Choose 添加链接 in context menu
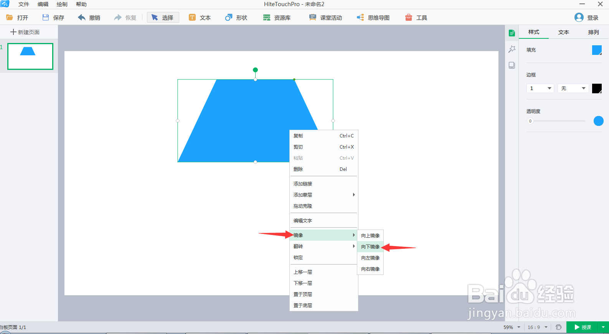 click(323, 184)
